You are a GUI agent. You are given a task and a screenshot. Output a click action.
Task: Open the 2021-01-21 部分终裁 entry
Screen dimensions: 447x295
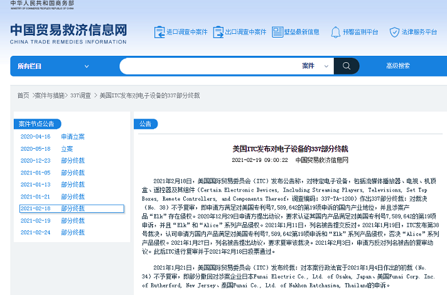click(x=53, y=196)
